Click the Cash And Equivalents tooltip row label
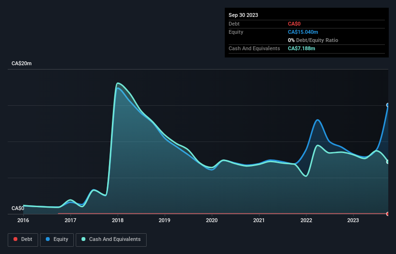 [x=254, y=48]
